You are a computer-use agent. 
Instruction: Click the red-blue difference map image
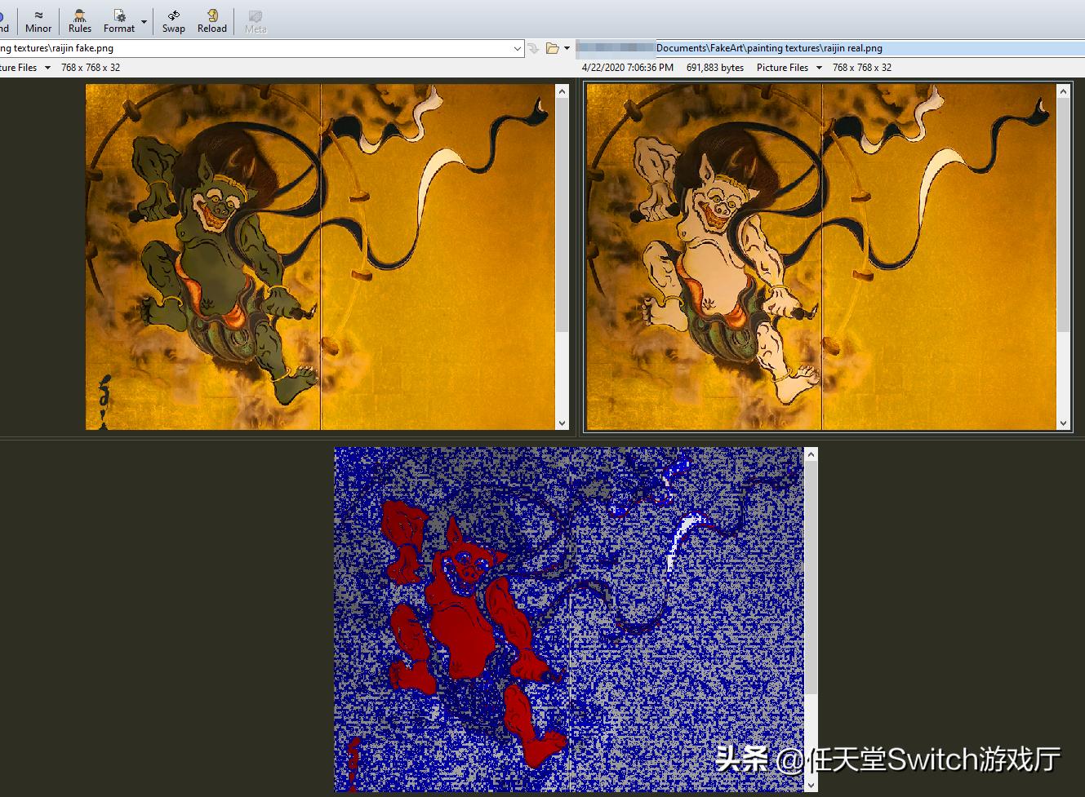(569, 619)
